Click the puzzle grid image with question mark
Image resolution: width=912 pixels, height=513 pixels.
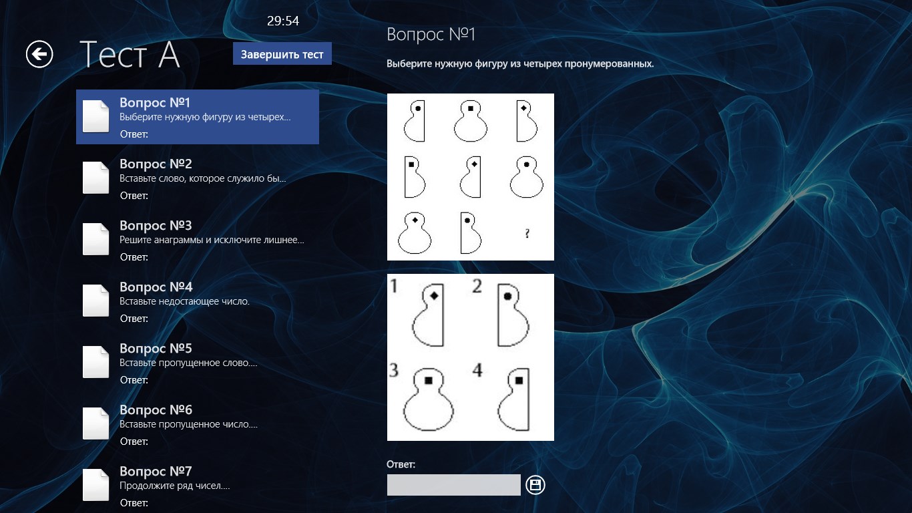pos(470,177)
